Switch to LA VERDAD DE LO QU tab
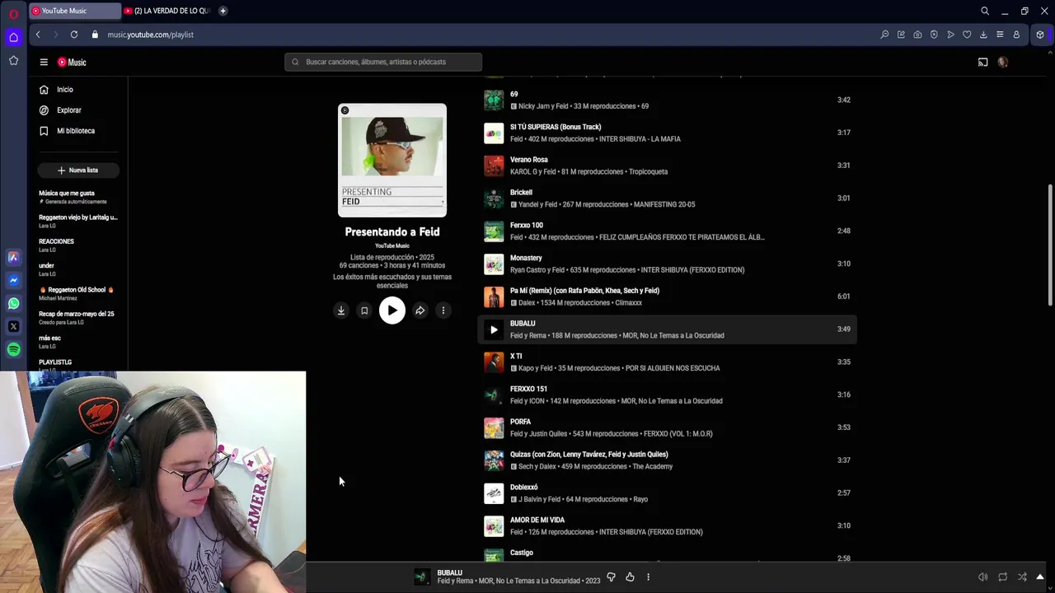This screenshot has width=1055, height=593. (x=167, y=11)
